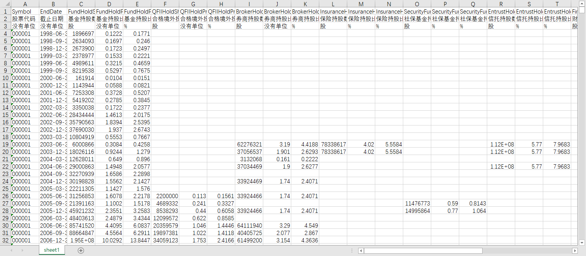
Task: Select cell containing 161914
Action: [x=81, y=78]
